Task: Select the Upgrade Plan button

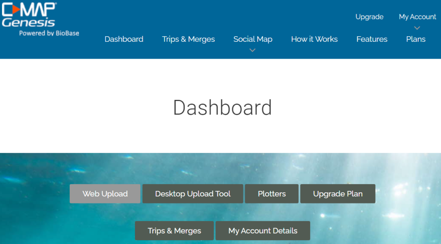Action: 338,194
